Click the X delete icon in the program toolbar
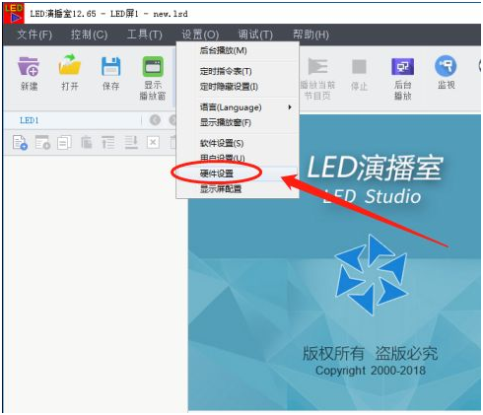Viewport: 483px width, 415px height. point(153,143)
